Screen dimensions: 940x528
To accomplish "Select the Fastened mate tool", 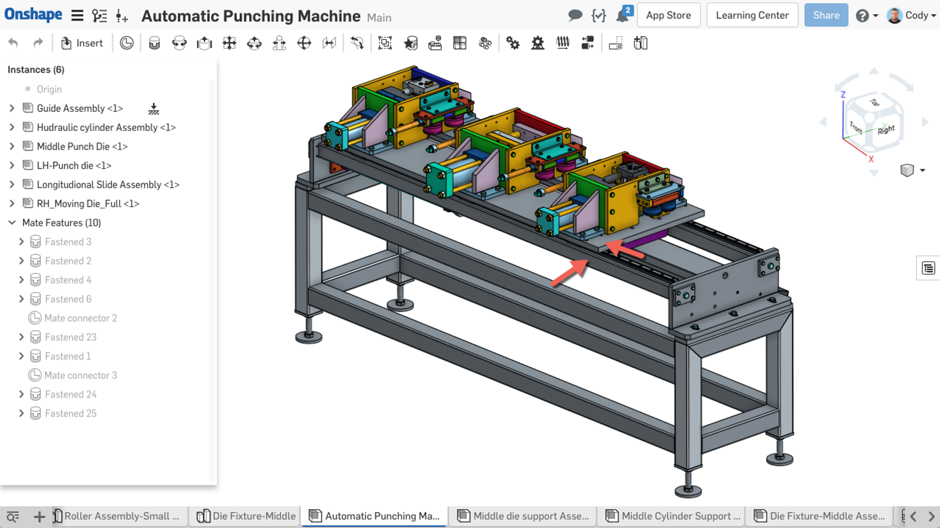I will pyautogui.click(x=155, y=43).
